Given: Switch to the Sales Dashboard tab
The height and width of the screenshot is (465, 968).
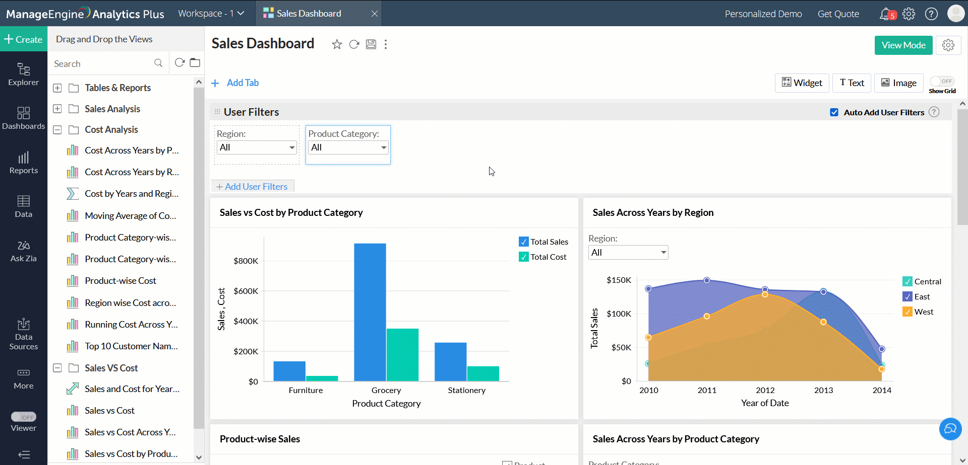Looking at the screenshot, I should pyautogui.click(x=309, y=14).
